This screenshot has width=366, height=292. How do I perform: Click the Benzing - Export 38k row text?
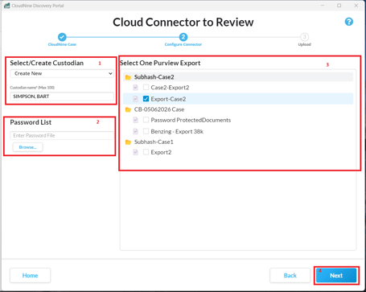click(177, 131)
